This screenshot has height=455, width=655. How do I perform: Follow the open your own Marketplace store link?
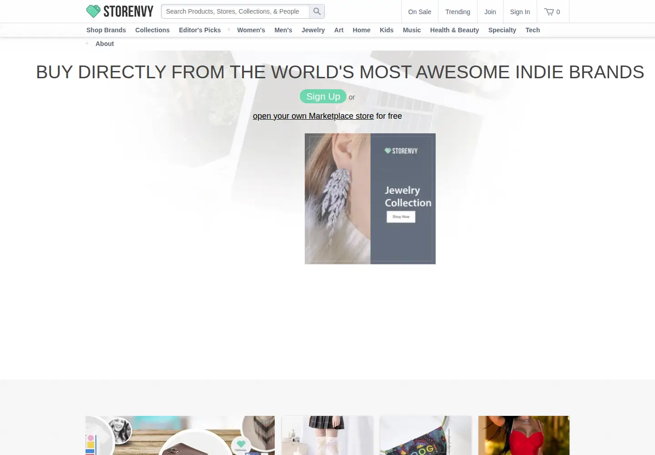point(313,116)
